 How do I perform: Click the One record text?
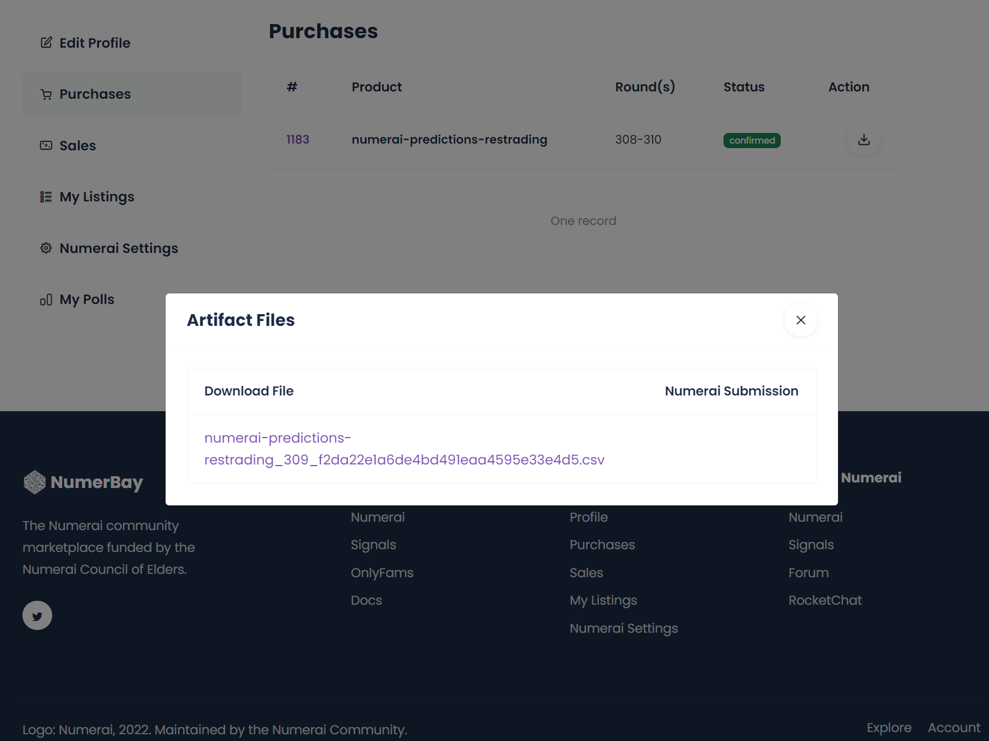pos(583,221)
